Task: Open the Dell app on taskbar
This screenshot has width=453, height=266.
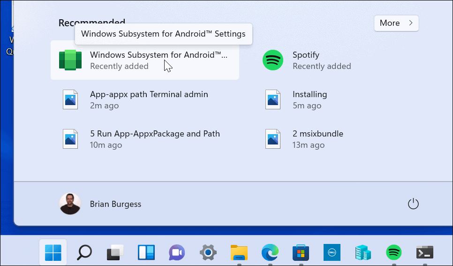Action: 332,253
